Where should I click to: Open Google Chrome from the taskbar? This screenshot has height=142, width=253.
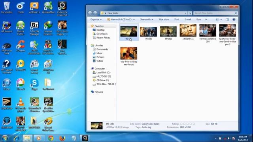click(51, 138)
